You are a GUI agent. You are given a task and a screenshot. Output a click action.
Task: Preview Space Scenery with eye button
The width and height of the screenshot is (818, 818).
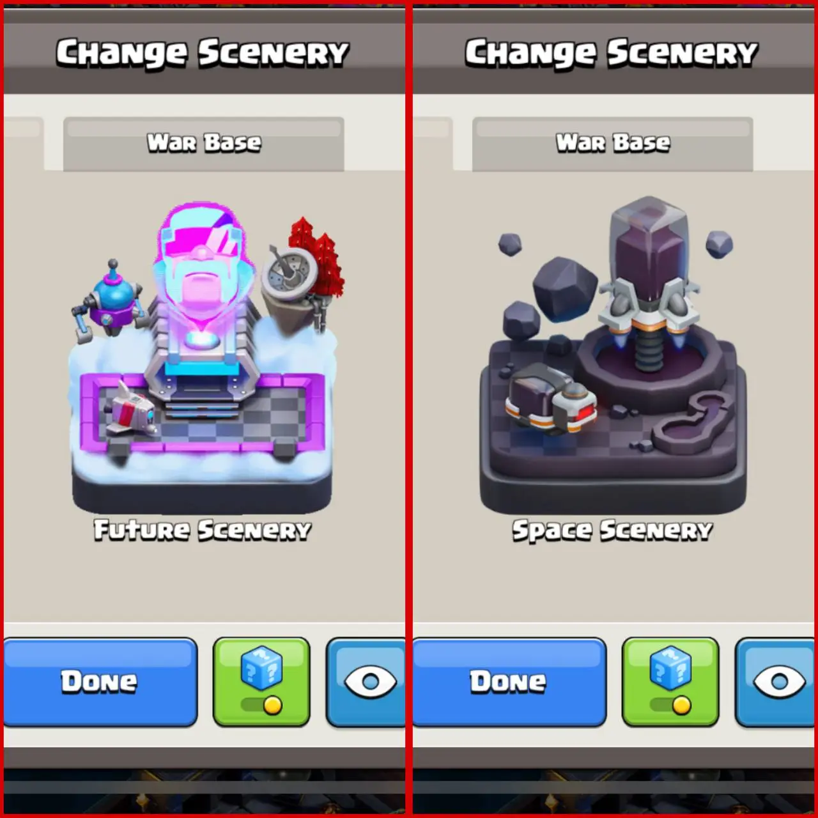775,682
